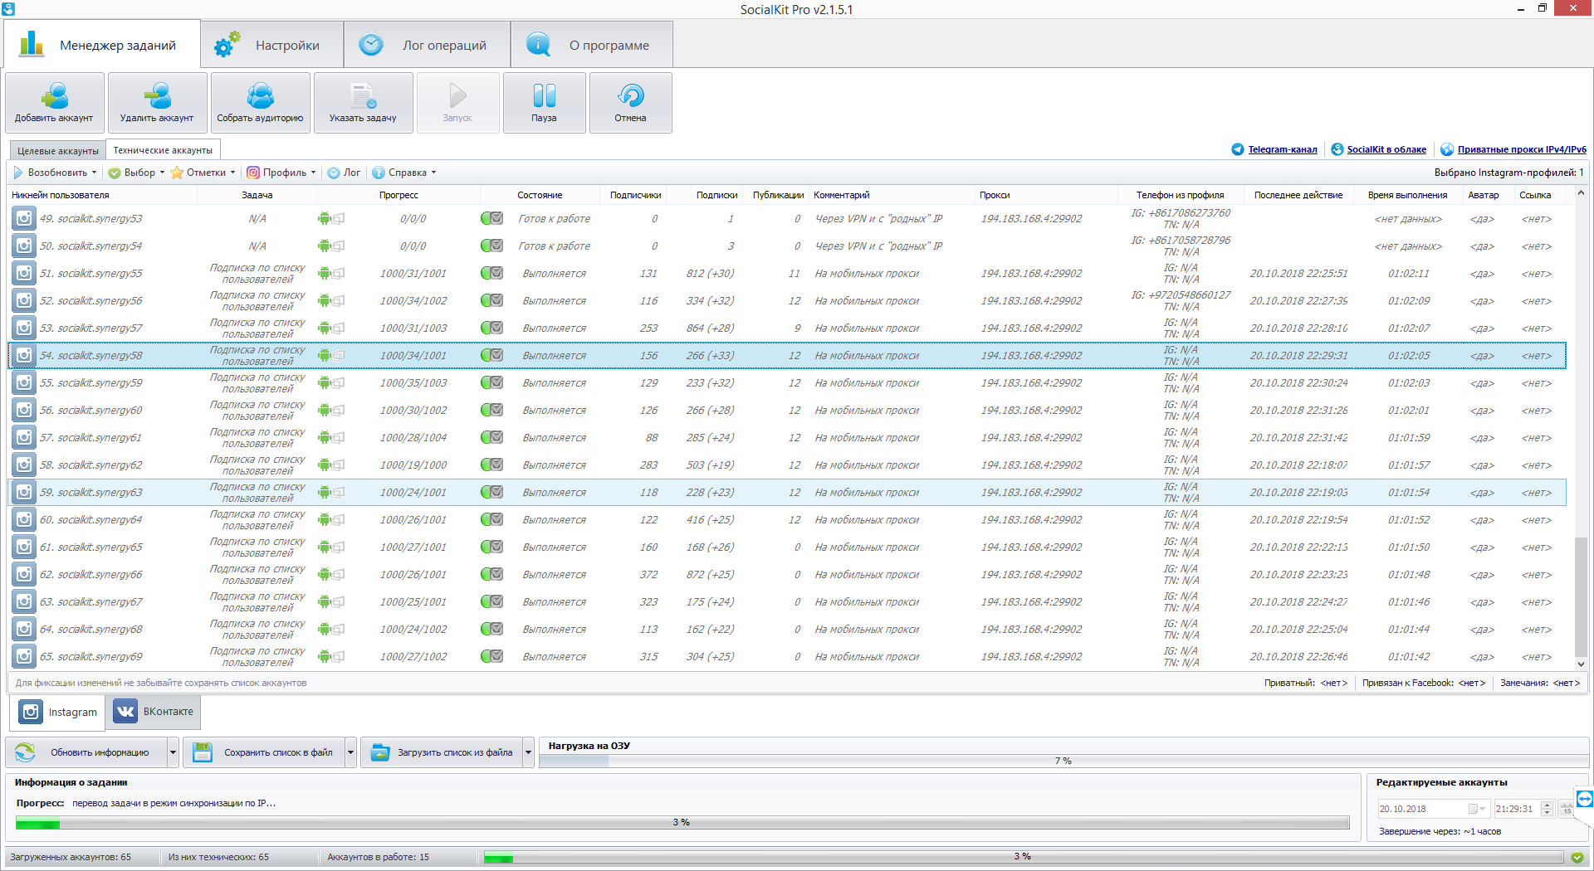
Task: Toggle the state switch for socialkit.synergy68
Action: tap(491, 630)
